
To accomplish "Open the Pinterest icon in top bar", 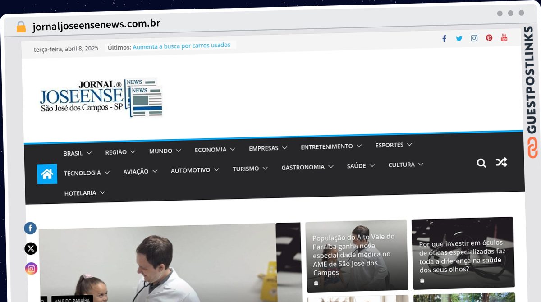I will pyautogui.click(x=489, y=38).
